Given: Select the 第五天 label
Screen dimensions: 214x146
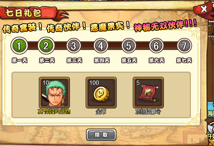Looking at the screenshot, I should click(x=129, y=61).
